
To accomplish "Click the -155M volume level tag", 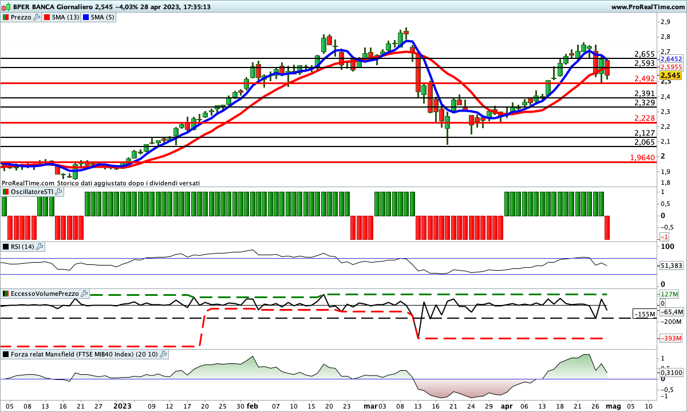I will pyautogui.click(x=645, y=314).
